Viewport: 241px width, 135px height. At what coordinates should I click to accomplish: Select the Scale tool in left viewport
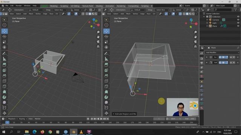(x=4, y=42)
